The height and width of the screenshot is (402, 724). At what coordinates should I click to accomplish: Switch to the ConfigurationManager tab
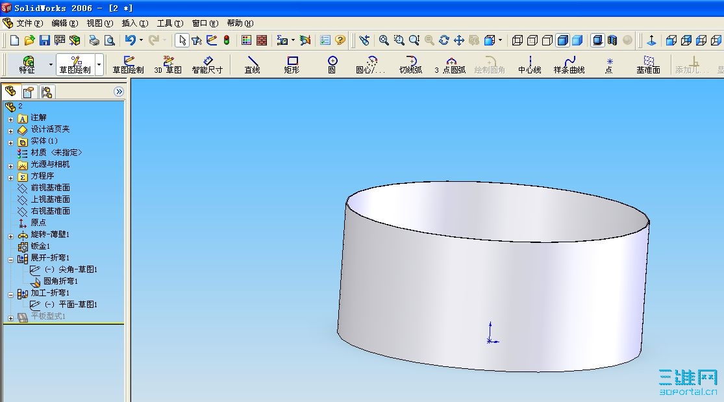[x=46, y=92]
